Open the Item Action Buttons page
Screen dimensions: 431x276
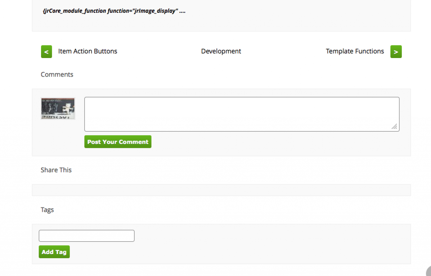pyautogui.click(x=88, y=51)
